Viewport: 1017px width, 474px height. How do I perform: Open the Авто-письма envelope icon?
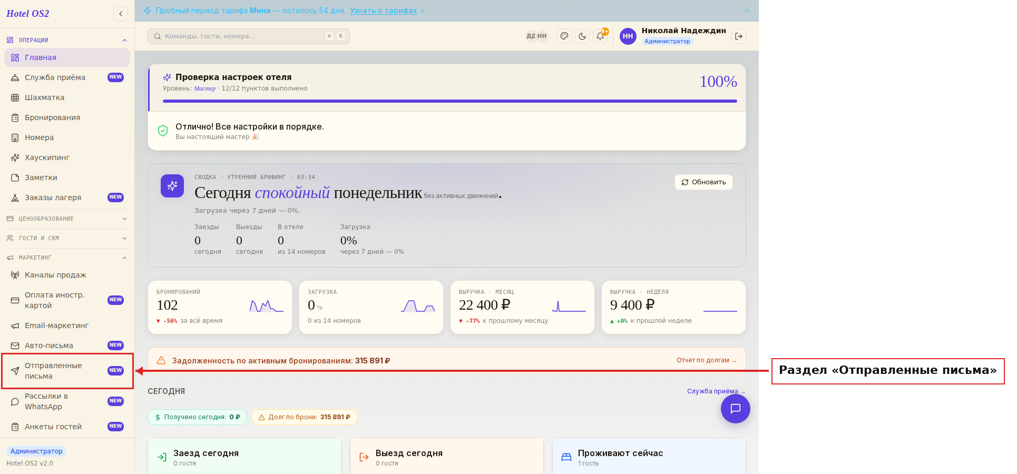(15, 345)
